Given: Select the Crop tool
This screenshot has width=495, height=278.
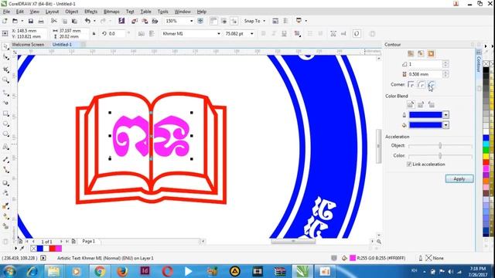Looking at the screenshot, I should coord(5,69).
